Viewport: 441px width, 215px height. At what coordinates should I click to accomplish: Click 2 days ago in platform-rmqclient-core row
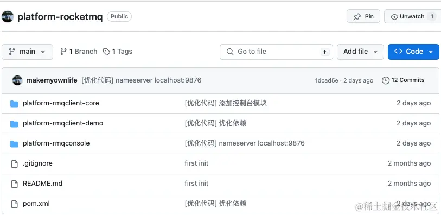click(413, 103)
